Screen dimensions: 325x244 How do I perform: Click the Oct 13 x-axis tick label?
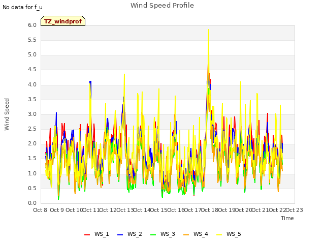point(125,210)
